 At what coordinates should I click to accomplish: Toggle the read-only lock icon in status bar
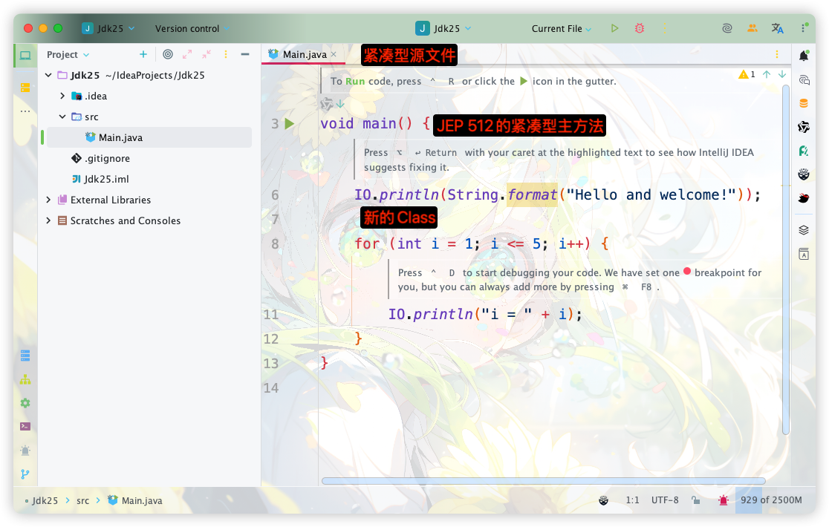point(695,500)
